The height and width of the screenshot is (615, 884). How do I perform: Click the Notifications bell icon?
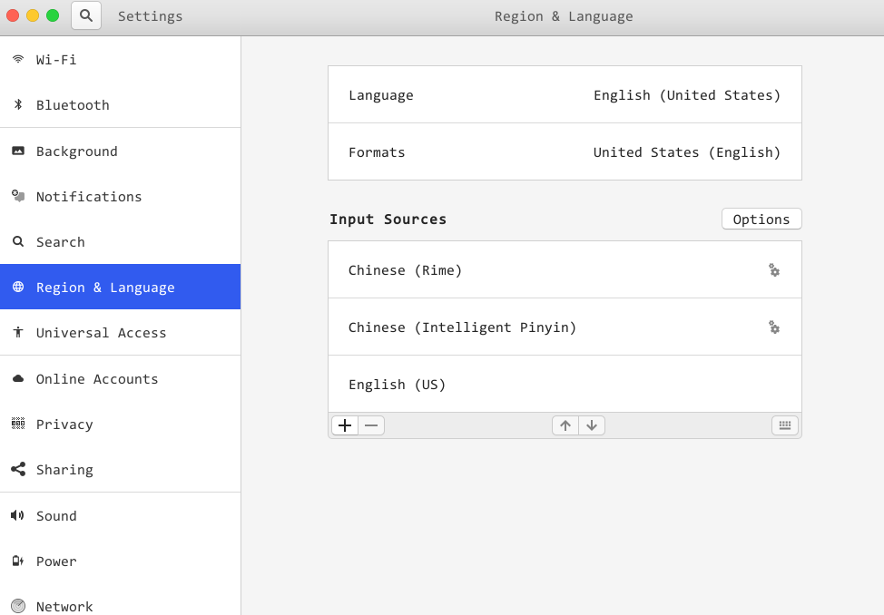(18, 196)
